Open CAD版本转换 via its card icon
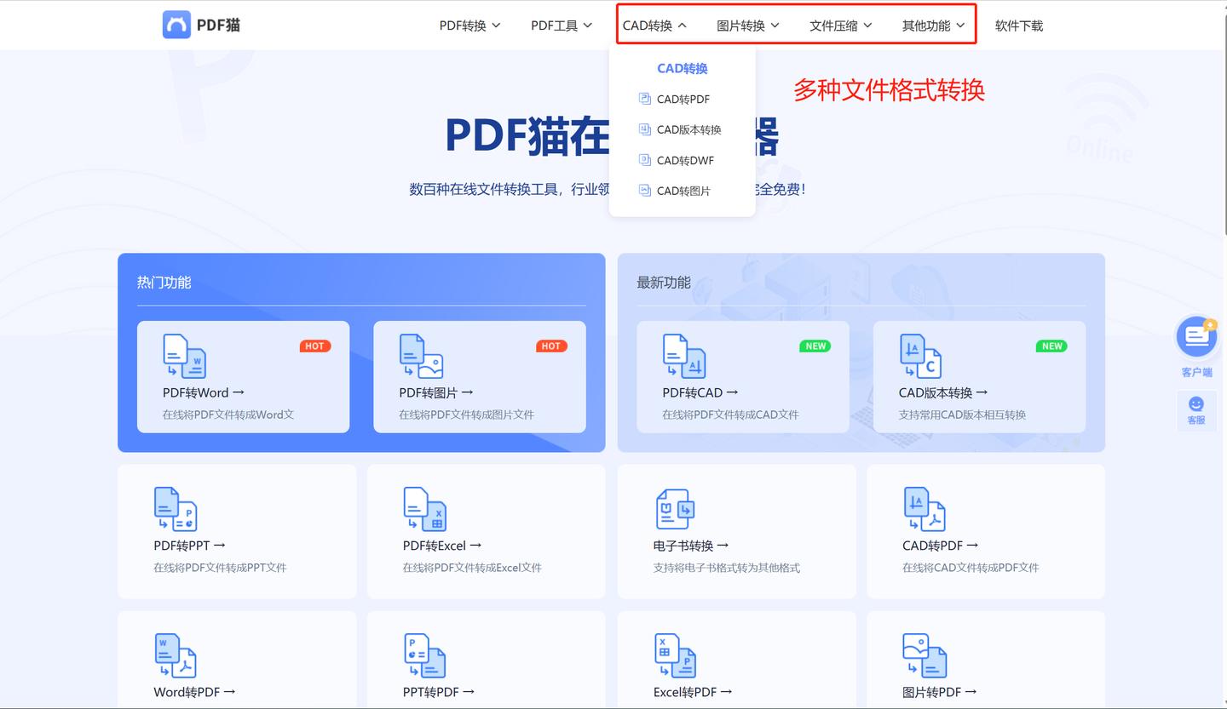Viewport: 1227px width, 709px height. point(920,356)
